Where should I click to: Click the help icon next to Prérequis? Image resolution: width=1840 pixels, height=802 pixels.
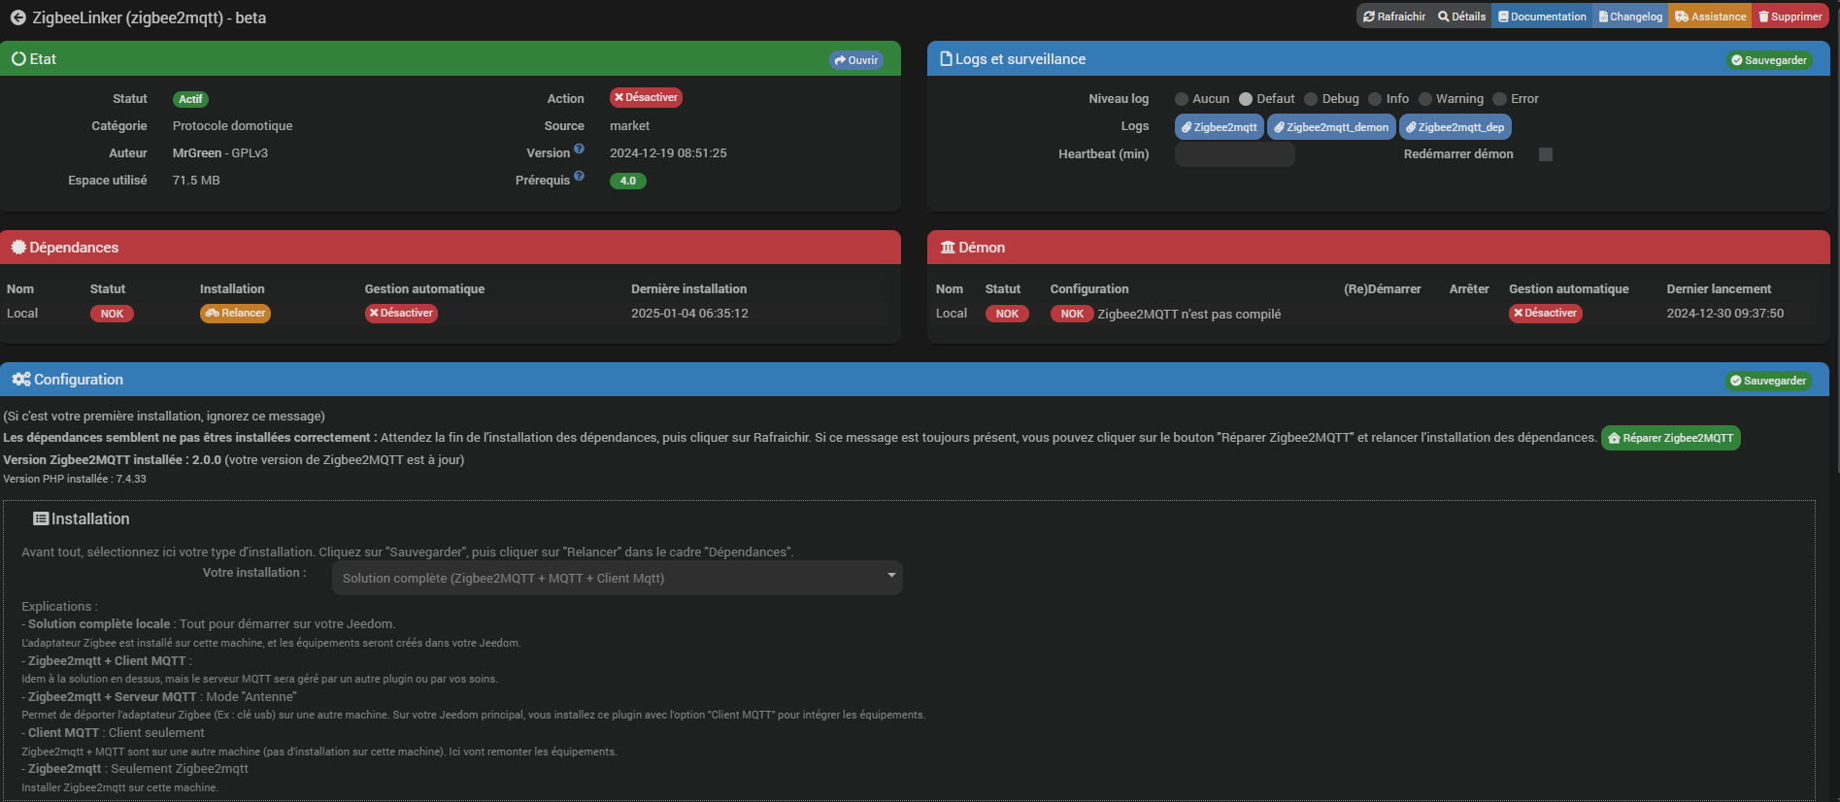[x=579, y=176]
